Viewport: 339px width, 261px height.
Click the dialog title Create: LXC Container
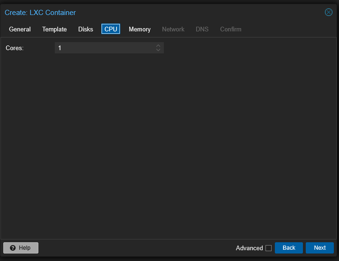(40, 13)
